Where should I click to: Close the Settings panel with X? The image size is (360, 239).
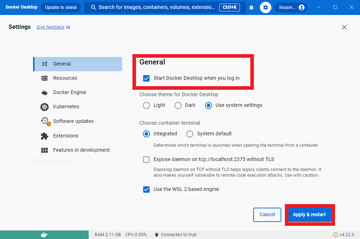tap(344, 27)
